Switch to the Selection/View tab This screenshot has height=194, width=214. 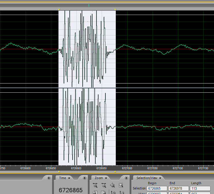point(147,178)
